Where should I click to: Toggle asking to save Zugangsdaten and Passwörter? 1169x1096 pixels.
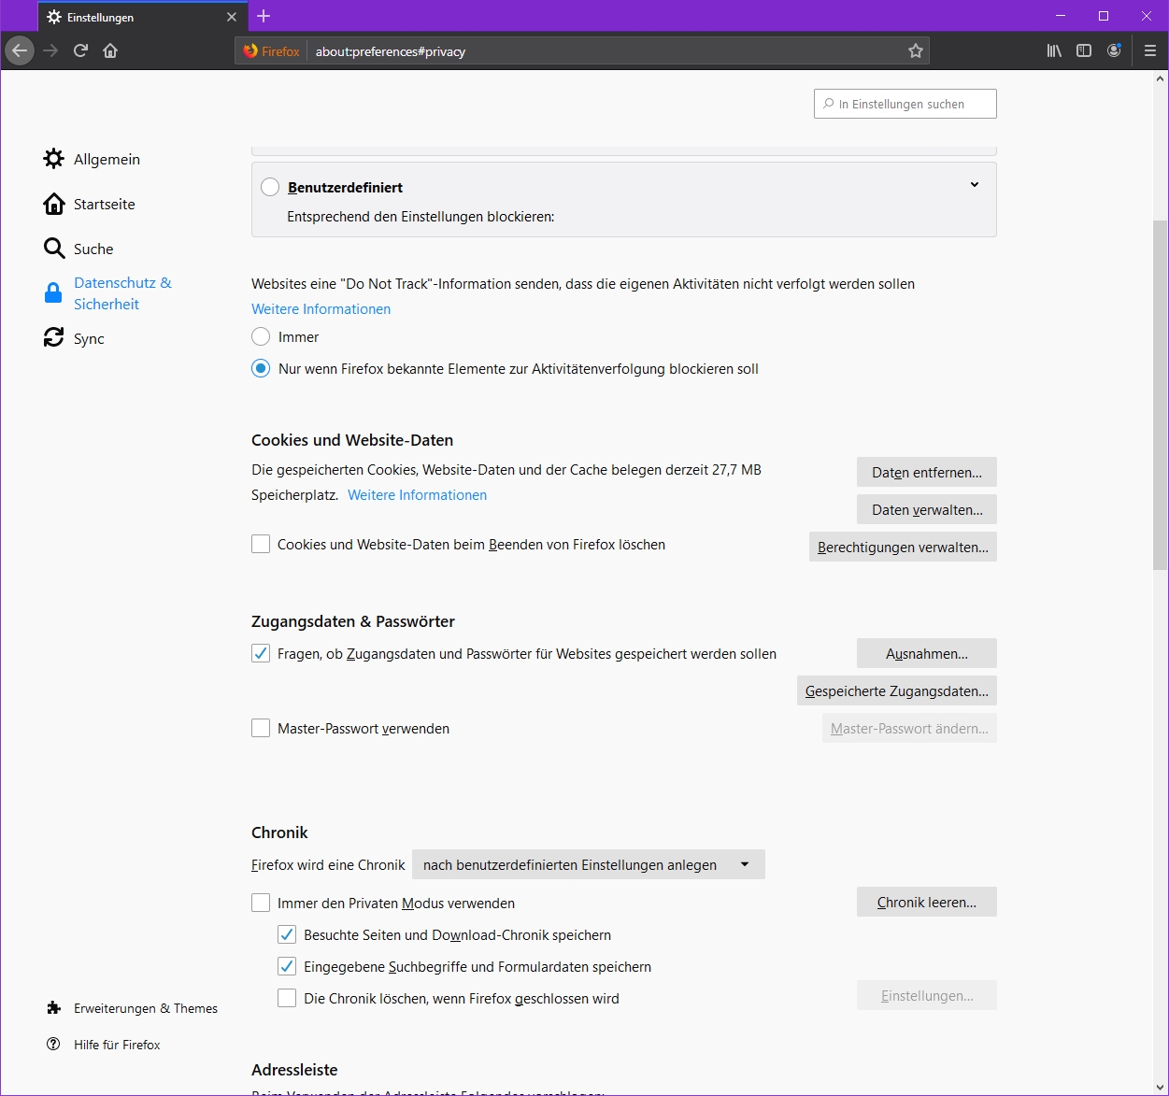[x=261, y=653]
